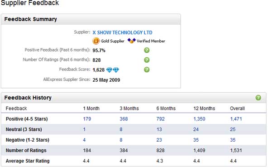Open 792 positive ratings for 6 Months
Screen dimensions: 268x168
click(161, 119)
